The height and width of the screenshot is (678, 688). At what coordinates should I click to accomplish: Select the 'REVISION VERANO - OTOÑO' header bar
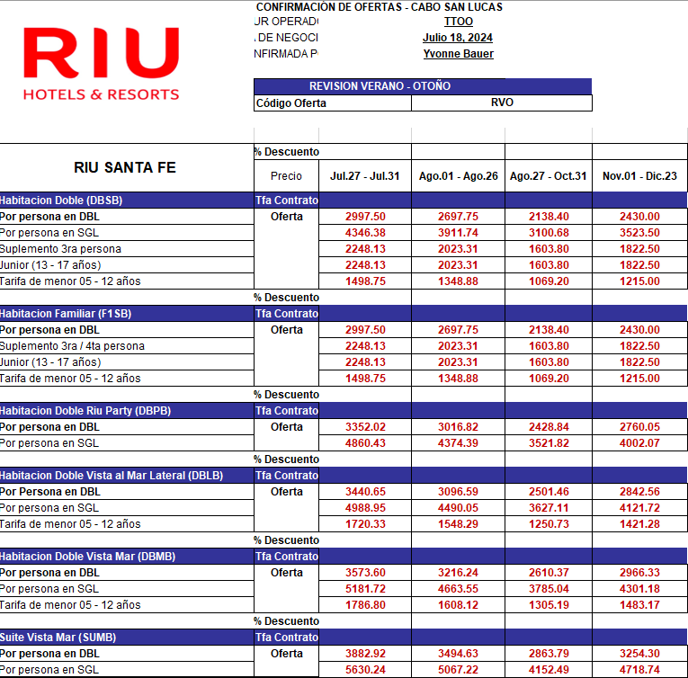tap(423, 86)
